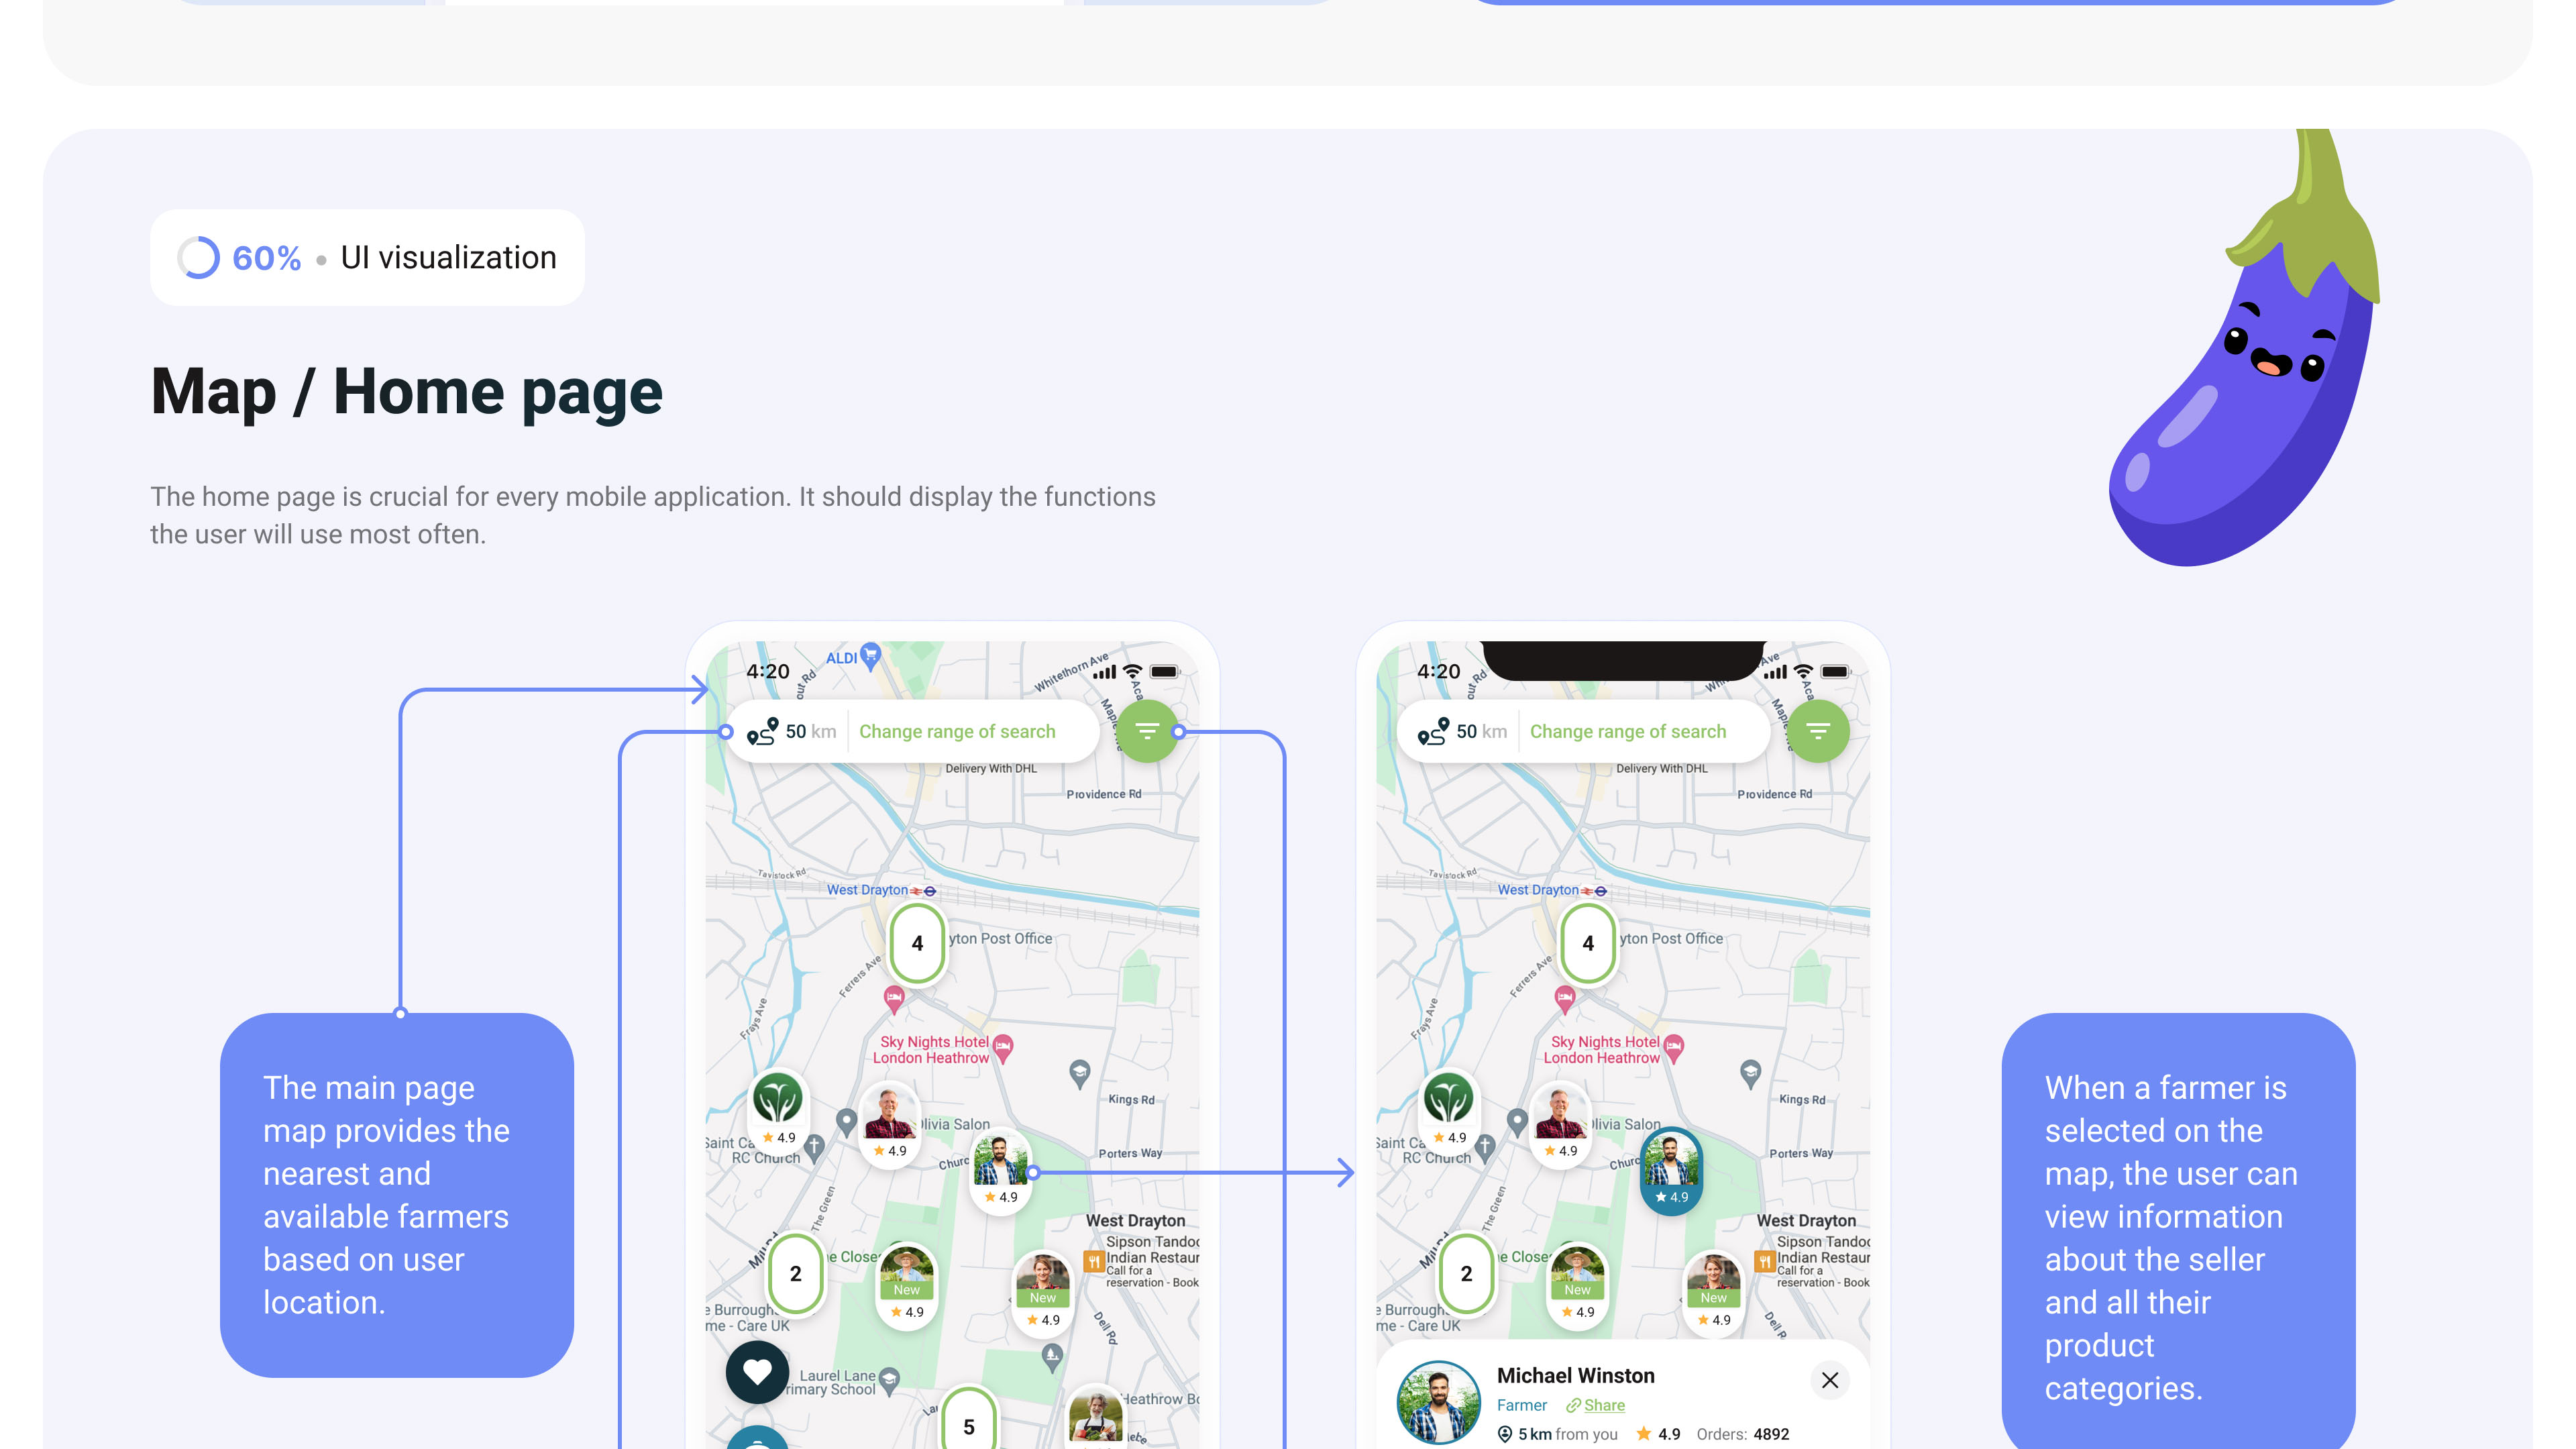Image resolution: width=2576 pixels, height=1449 pixels.
Task: Tap the green filter button in right phone
Action: 1818,732
